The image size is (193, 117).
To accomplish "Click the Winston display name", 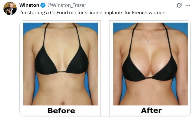I will pyautogui.click(x=29, y=5).
